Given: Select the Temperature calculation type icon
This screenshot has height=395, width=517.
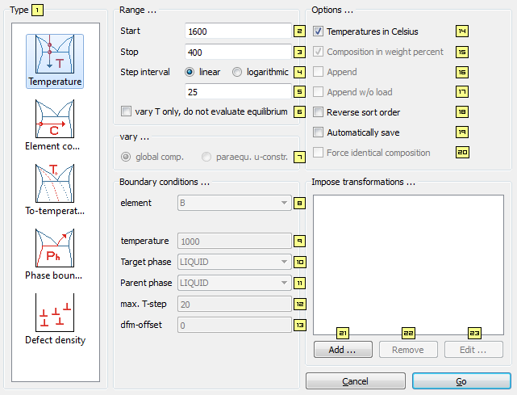Looking at the screenshot, I should pos(55,55).
